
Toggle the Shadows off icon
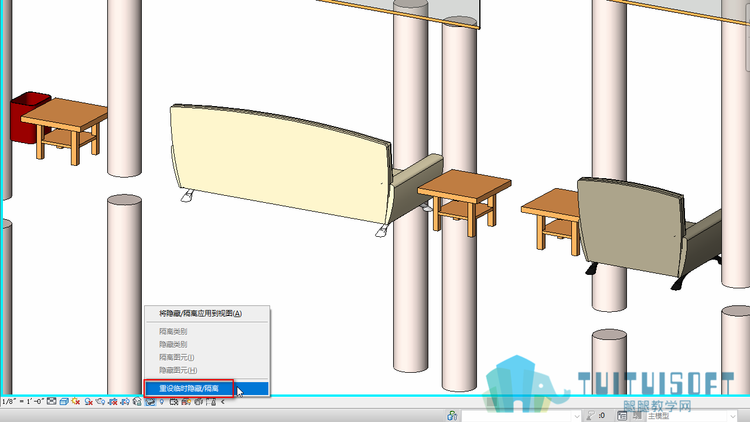[x=88, y=401]
